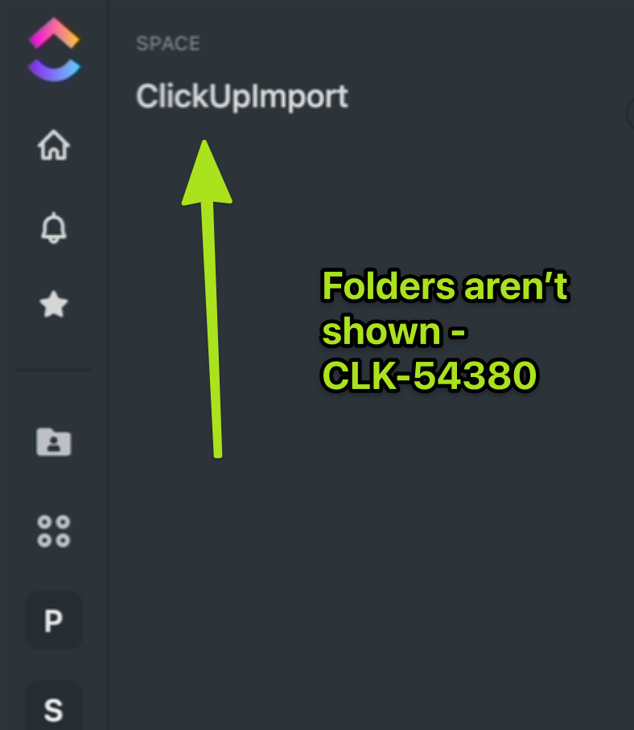Click the ClickUpImport space name
The height and width of the screenshot is (730, 634).
[241, 96]
